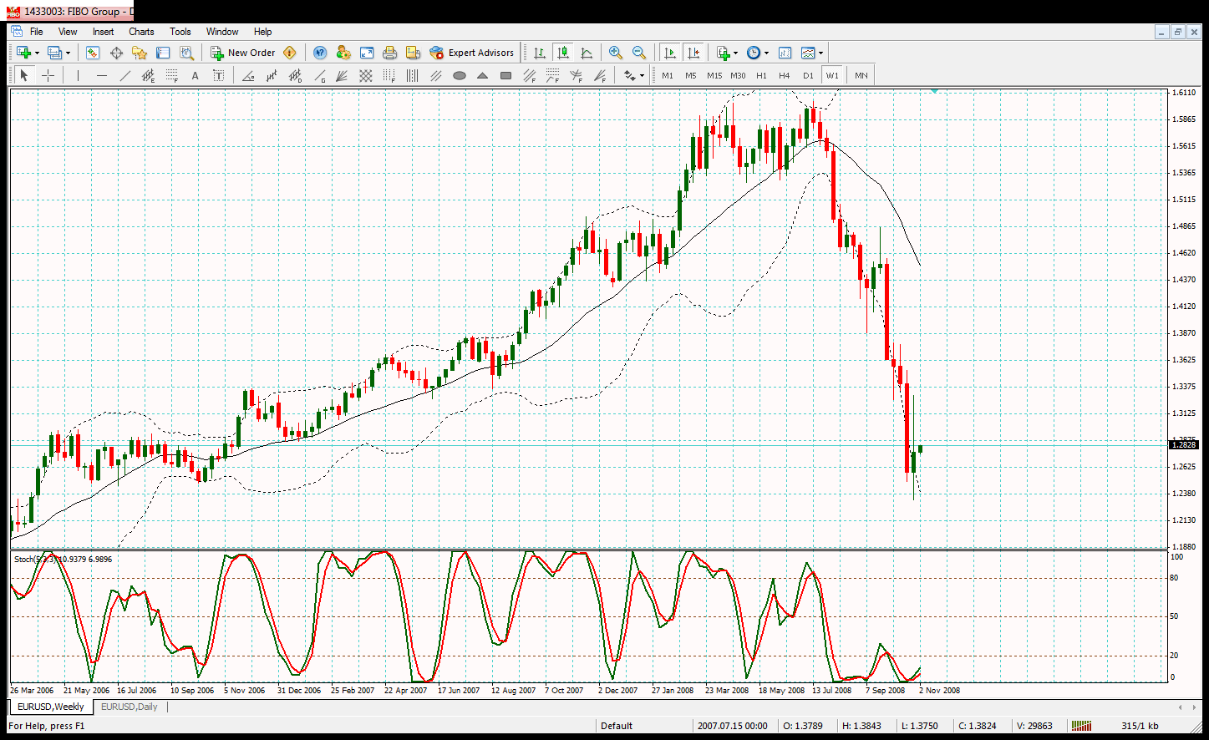The width and height of the screenshot is (1209, 740).
Task: Open the Market Watch window icon
Action: coord(93,53)
